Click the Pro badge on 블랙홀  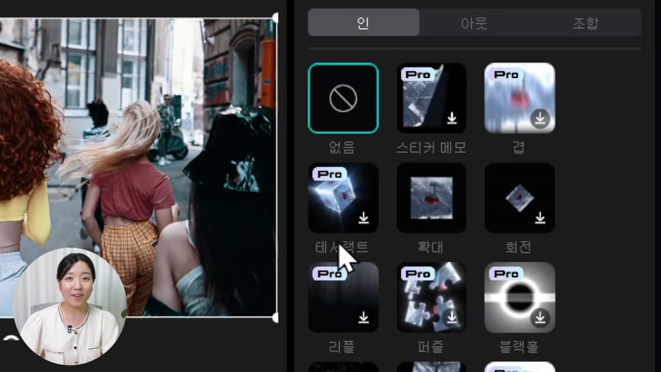click(507, 274)
